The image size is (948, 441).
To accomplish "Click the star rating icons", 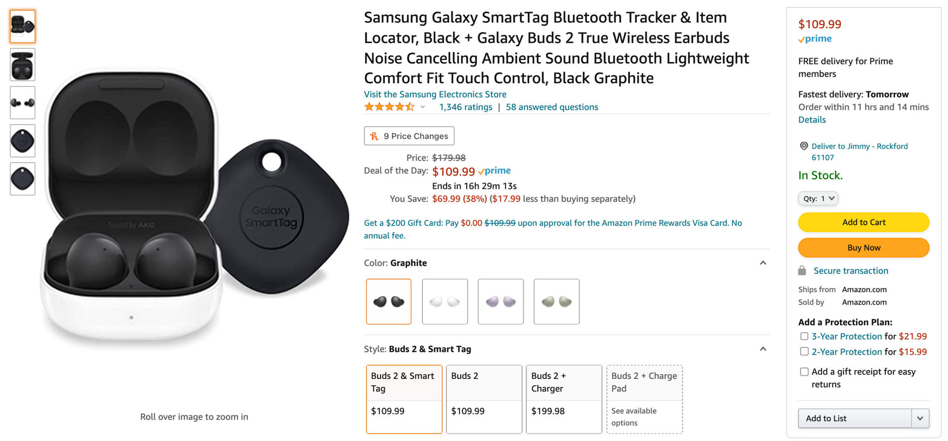I will tap(389, 107).
